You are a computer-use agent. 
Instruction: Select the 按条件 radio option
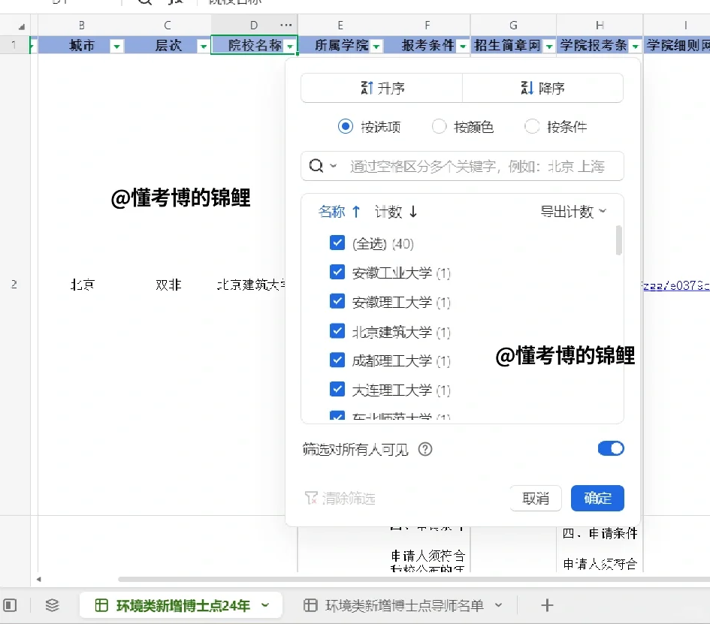532,126
